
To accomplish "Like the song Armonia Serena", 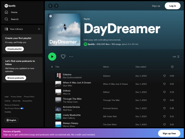I will click(x=164, y=108).
